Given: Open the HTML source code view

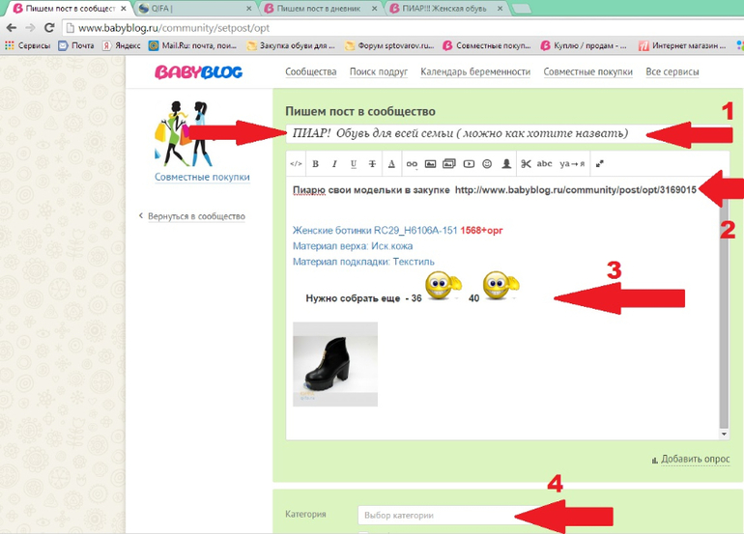Looking at the screenshot, I should point(296,164).
